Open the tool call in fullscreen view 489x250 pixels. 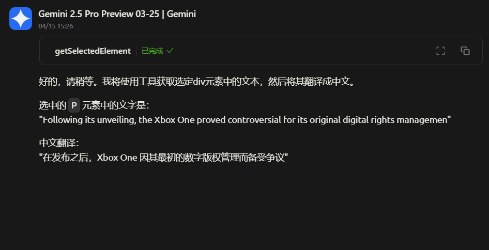point(440,51)
